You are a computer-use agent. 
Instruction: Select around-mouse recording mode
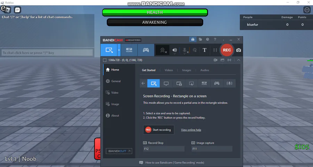pyautogui.click(x=191, y=83)
